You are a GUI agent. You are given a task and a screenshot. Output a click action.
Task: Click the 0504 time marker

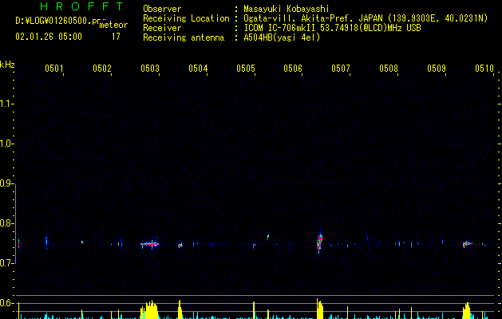[x=198, y=68]
